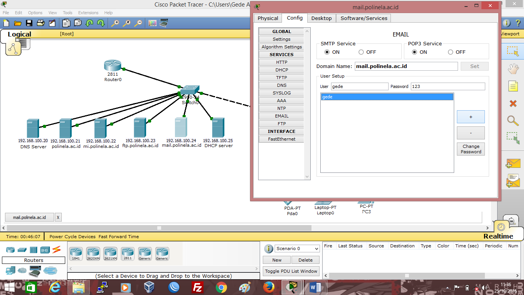524x295 pixels.
Task: Select user gede in the list
Action: [387, 97]
